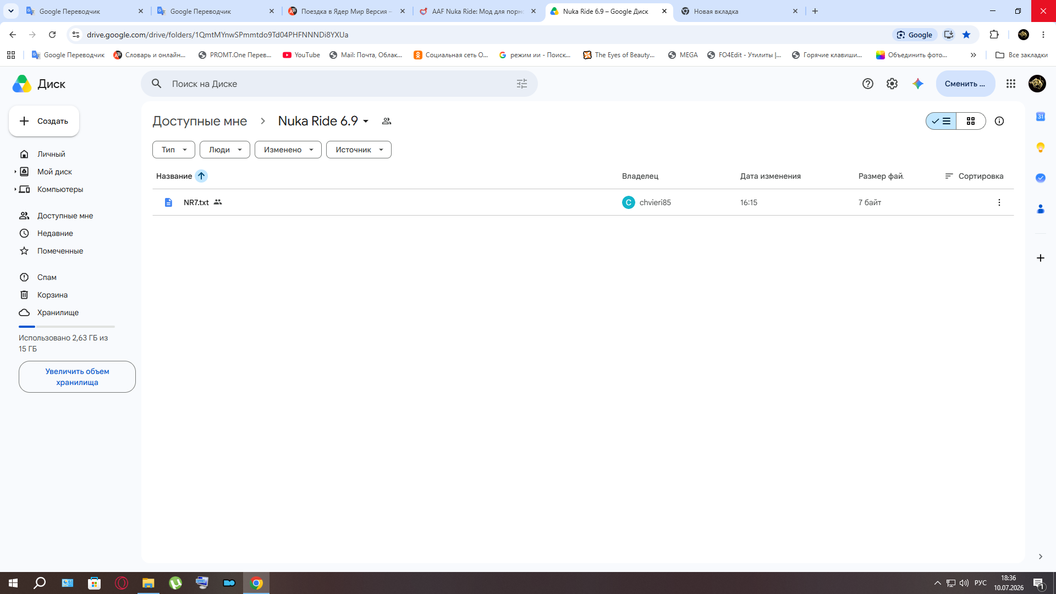Open Google Keep side panel icon
The image size is (1056, 594).
(1040, 147)
